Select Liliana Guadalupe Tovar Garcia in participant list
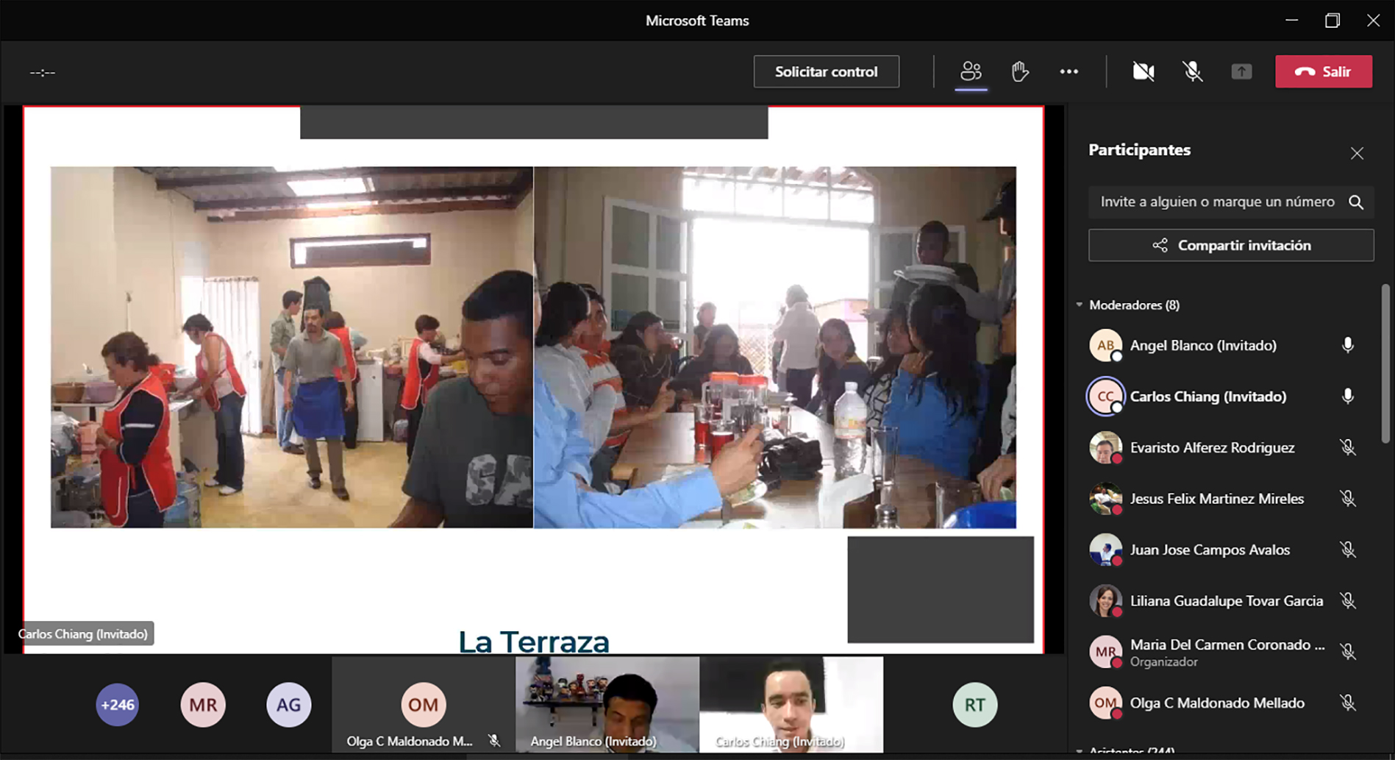1395x760 pixels. tap(1226, 601)
